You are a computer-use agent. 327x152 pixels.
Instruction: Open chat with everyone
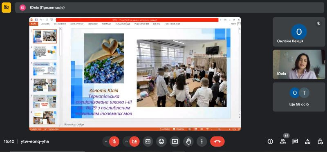295,141
